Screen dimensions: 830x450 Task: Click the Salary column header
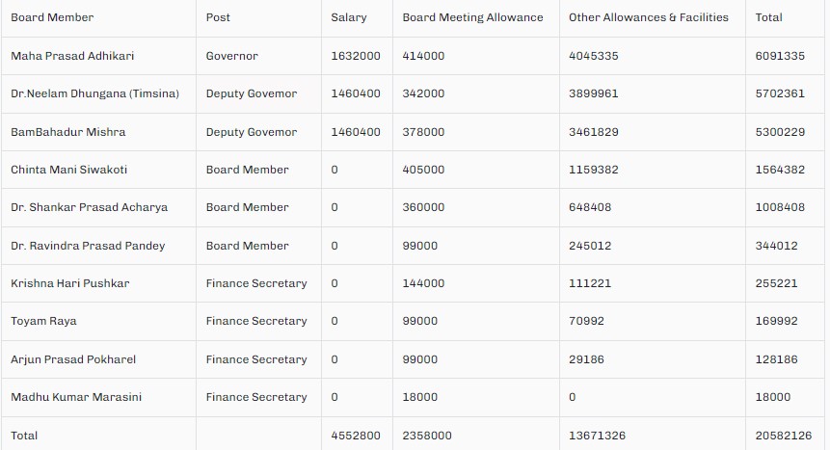(348, 17)
